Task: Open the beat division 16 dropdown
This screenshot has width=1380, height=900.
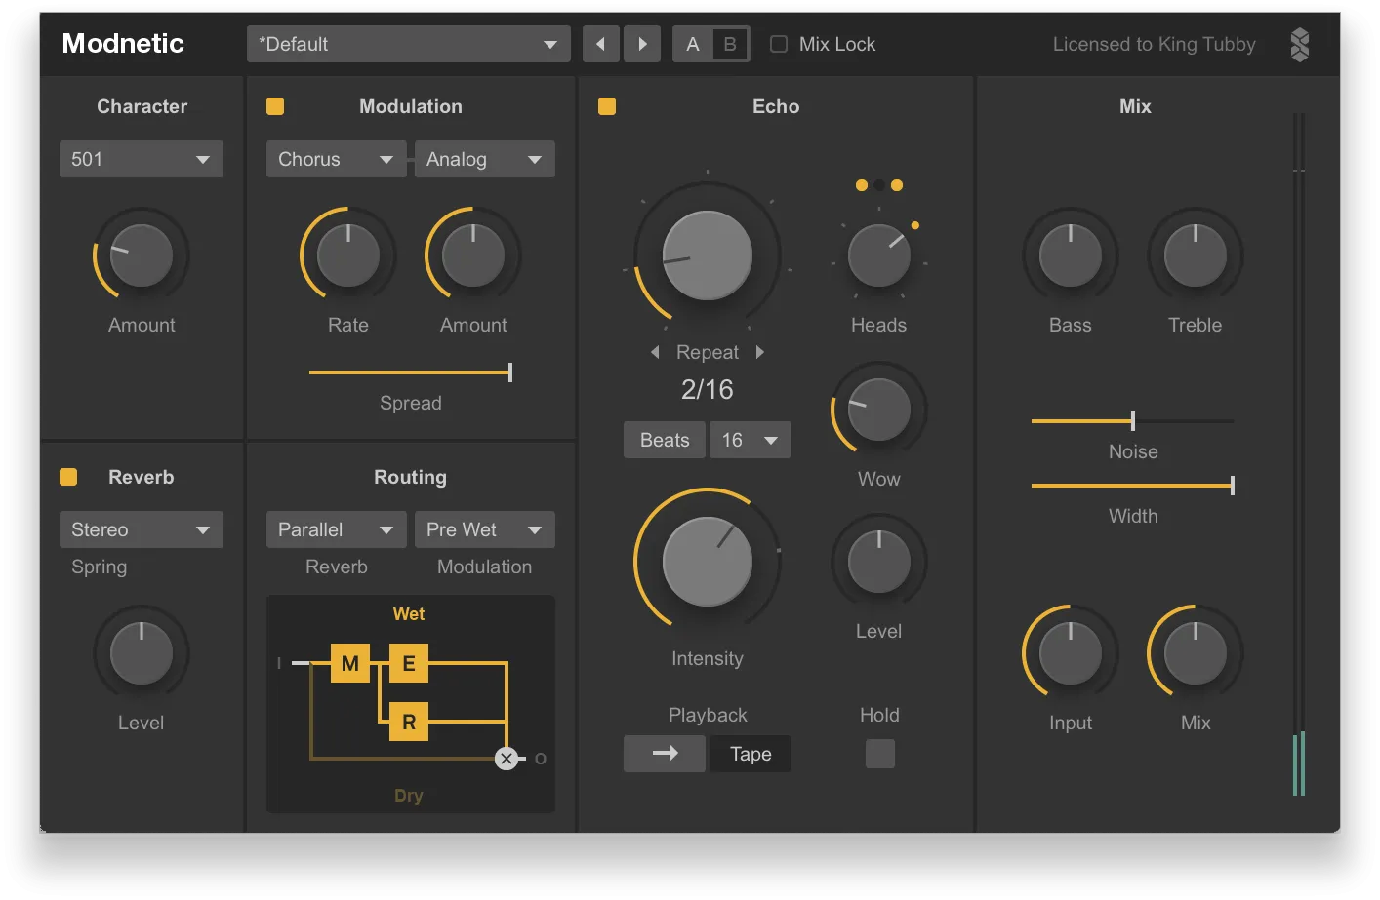Action: click(751, 440)
